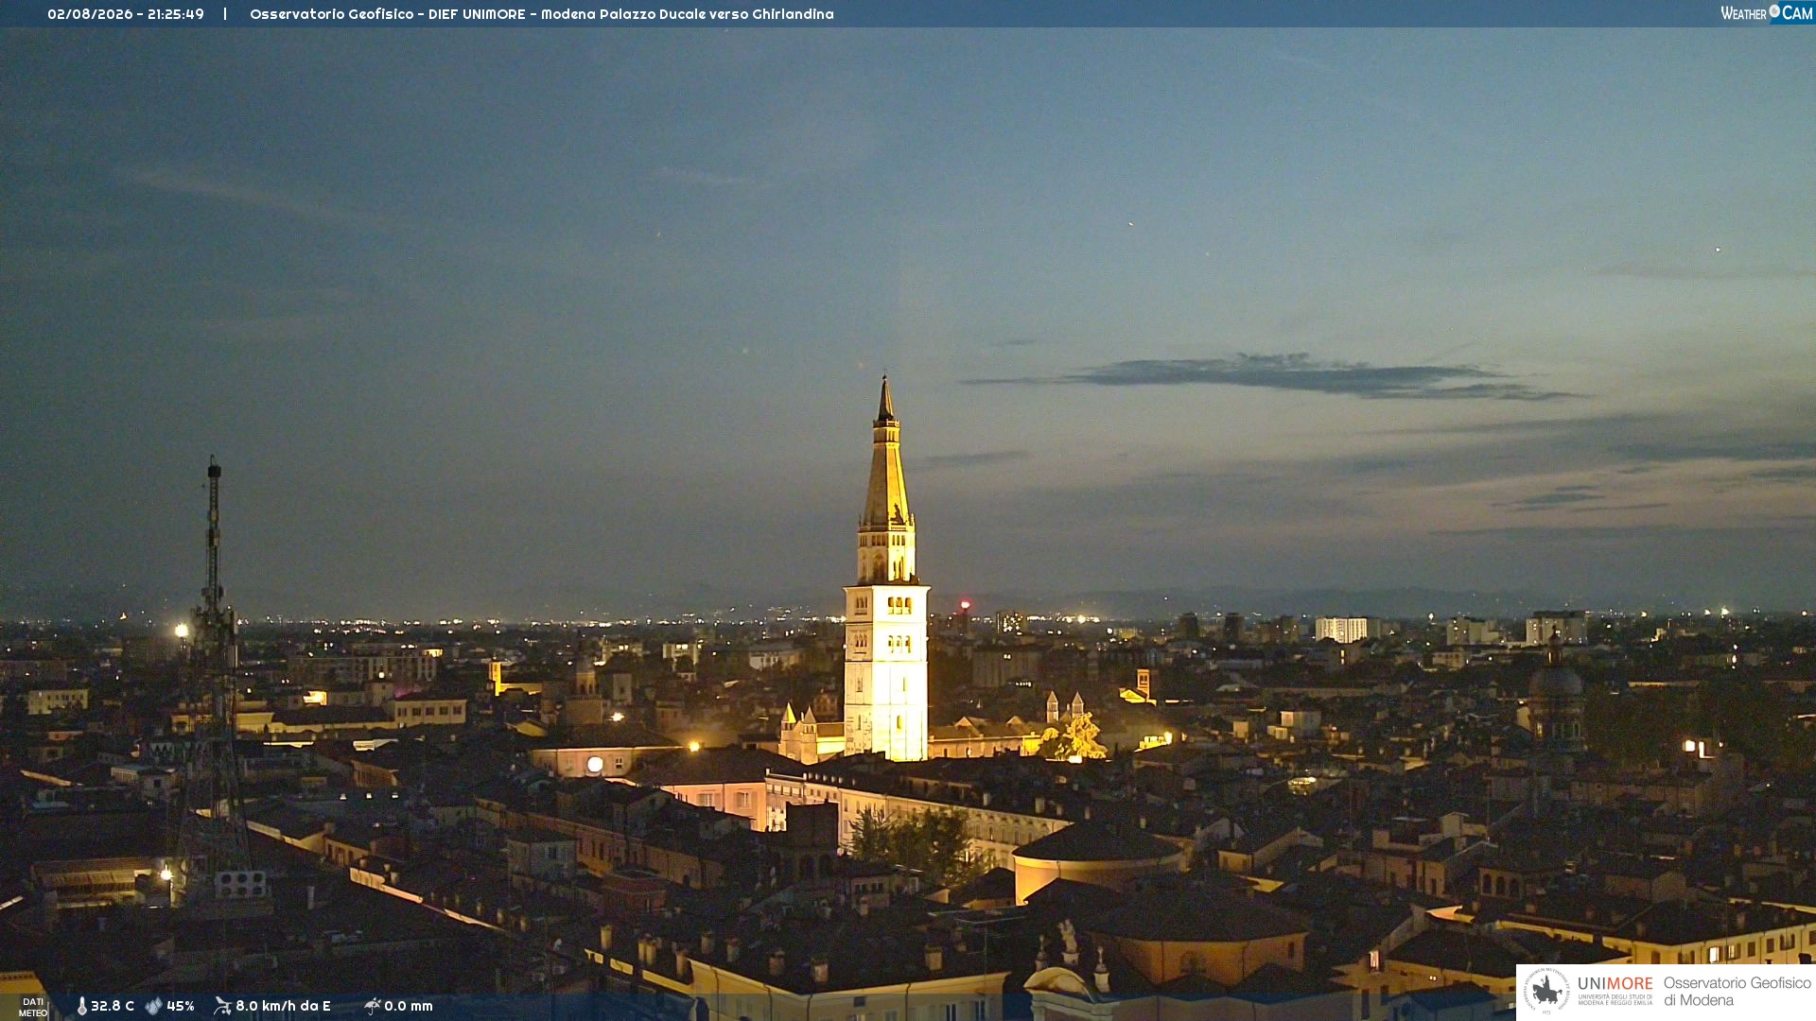The width and height of the screenshot is (1816, 1021).
Task: Click the wind vane icon
Action: [222, 1006]
